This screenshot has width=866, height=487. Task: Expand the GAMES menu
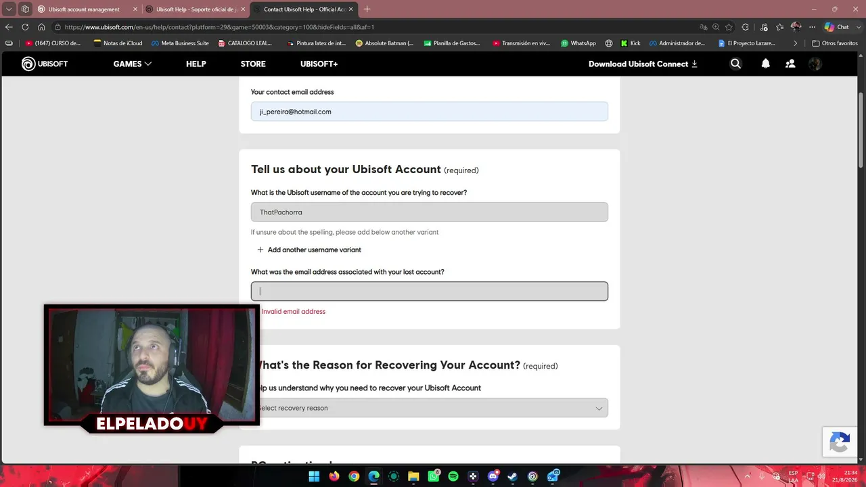tap(132, 64)
